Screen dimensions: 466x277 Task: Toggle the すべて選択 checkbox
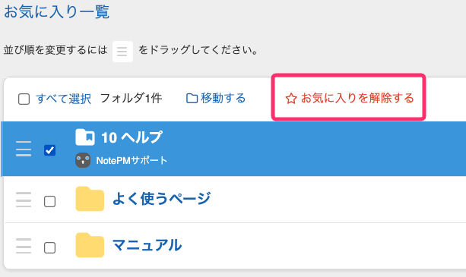24,99
